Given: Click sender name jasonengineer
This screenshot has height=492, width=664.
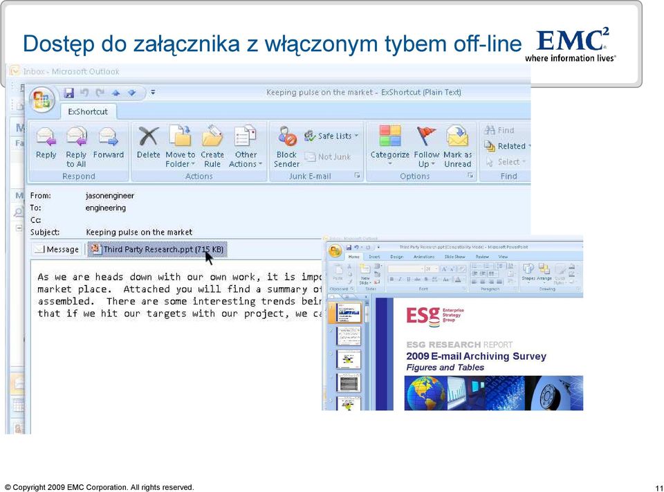Looking at the screenshot, I should [x=110, y=196].
